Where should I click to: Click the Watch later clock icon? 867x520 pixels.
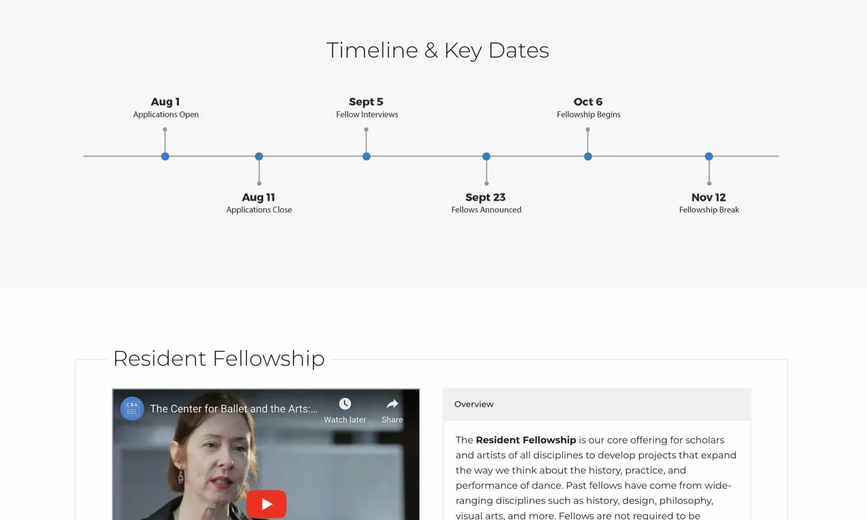coord(345,404)
